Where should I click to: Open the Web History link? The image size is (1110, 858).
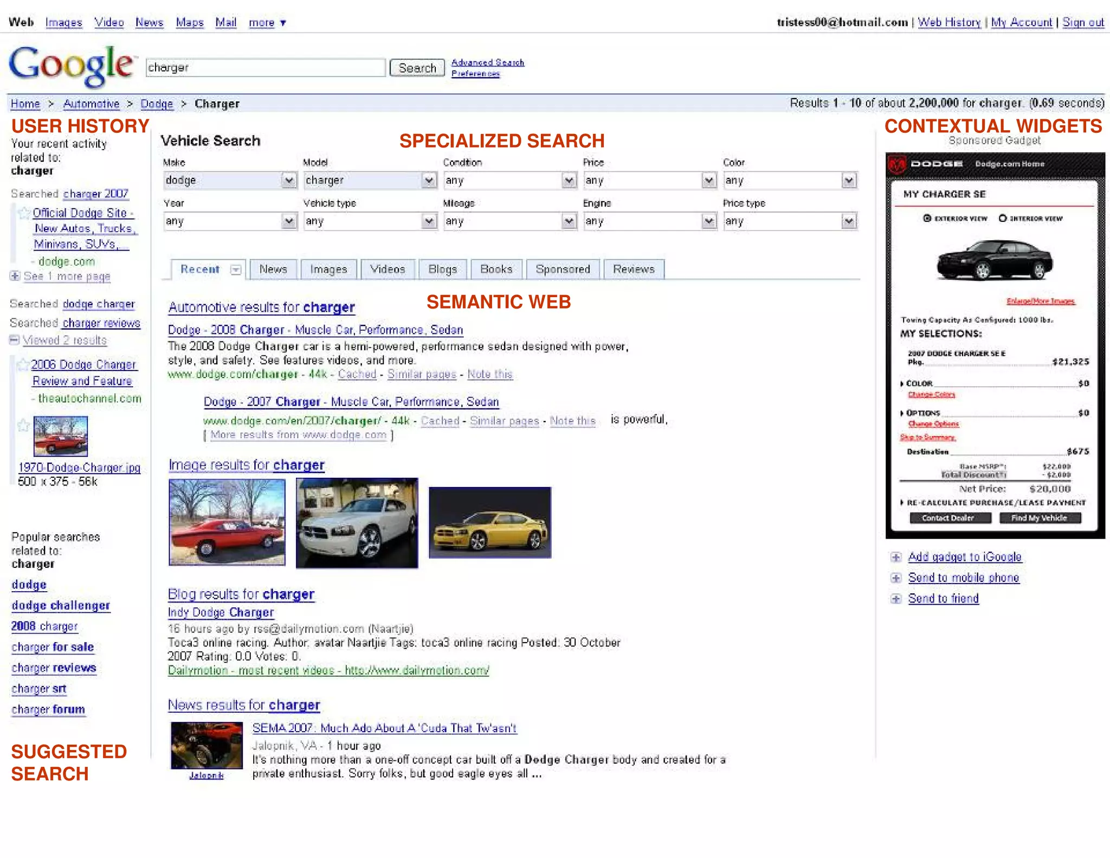coord(950,22)
